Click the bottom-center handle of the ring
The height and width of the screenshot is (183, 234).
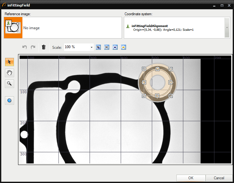point(157,95)
